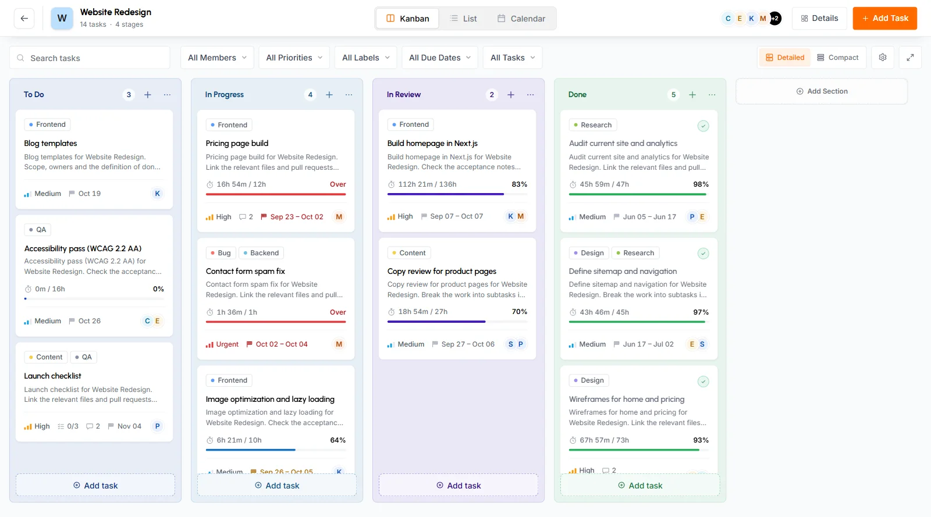The width and height of the screenshot is (931, 517).
Task: Click Add task at bottom of To Do
Action: click(x=95, y=486)
